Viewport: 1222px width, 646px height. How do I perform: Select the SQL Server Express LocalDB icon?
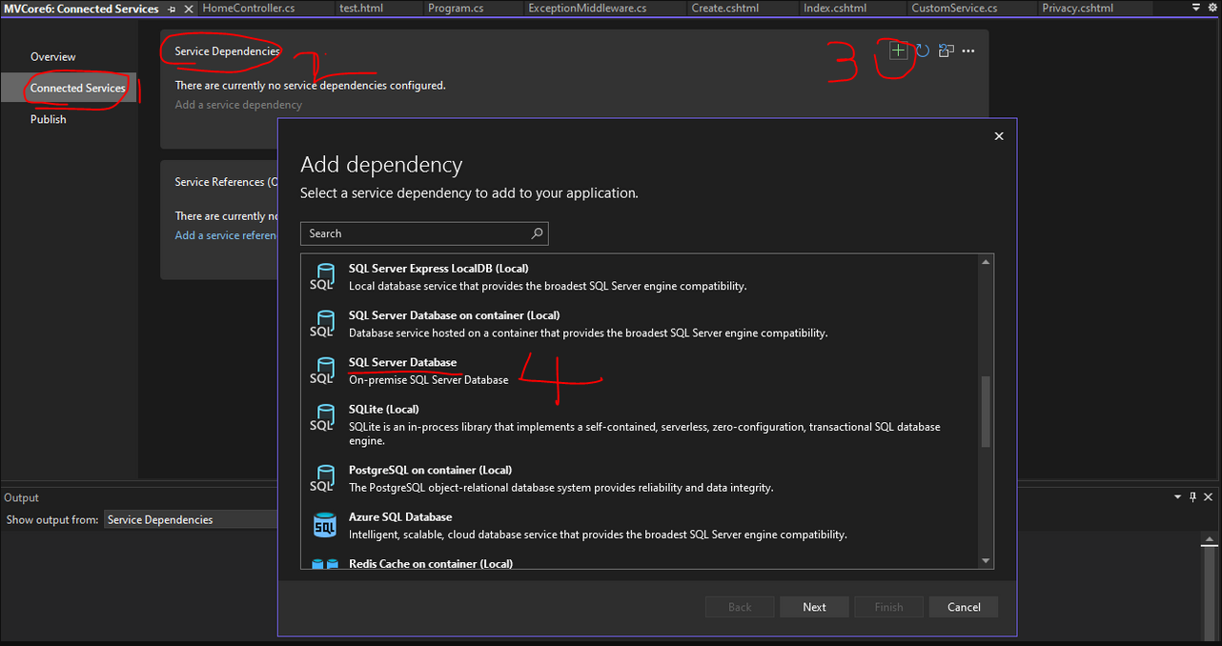[x=322, y=277]
